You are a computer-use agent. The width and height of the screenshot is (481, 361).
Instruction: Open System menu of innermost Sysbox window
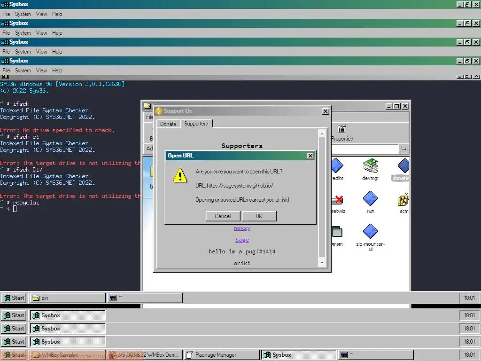(23, 71)
